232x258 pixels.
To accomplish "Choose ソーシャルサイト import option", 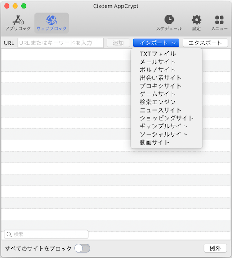I will pyautogui.click(x=164, y=134).
